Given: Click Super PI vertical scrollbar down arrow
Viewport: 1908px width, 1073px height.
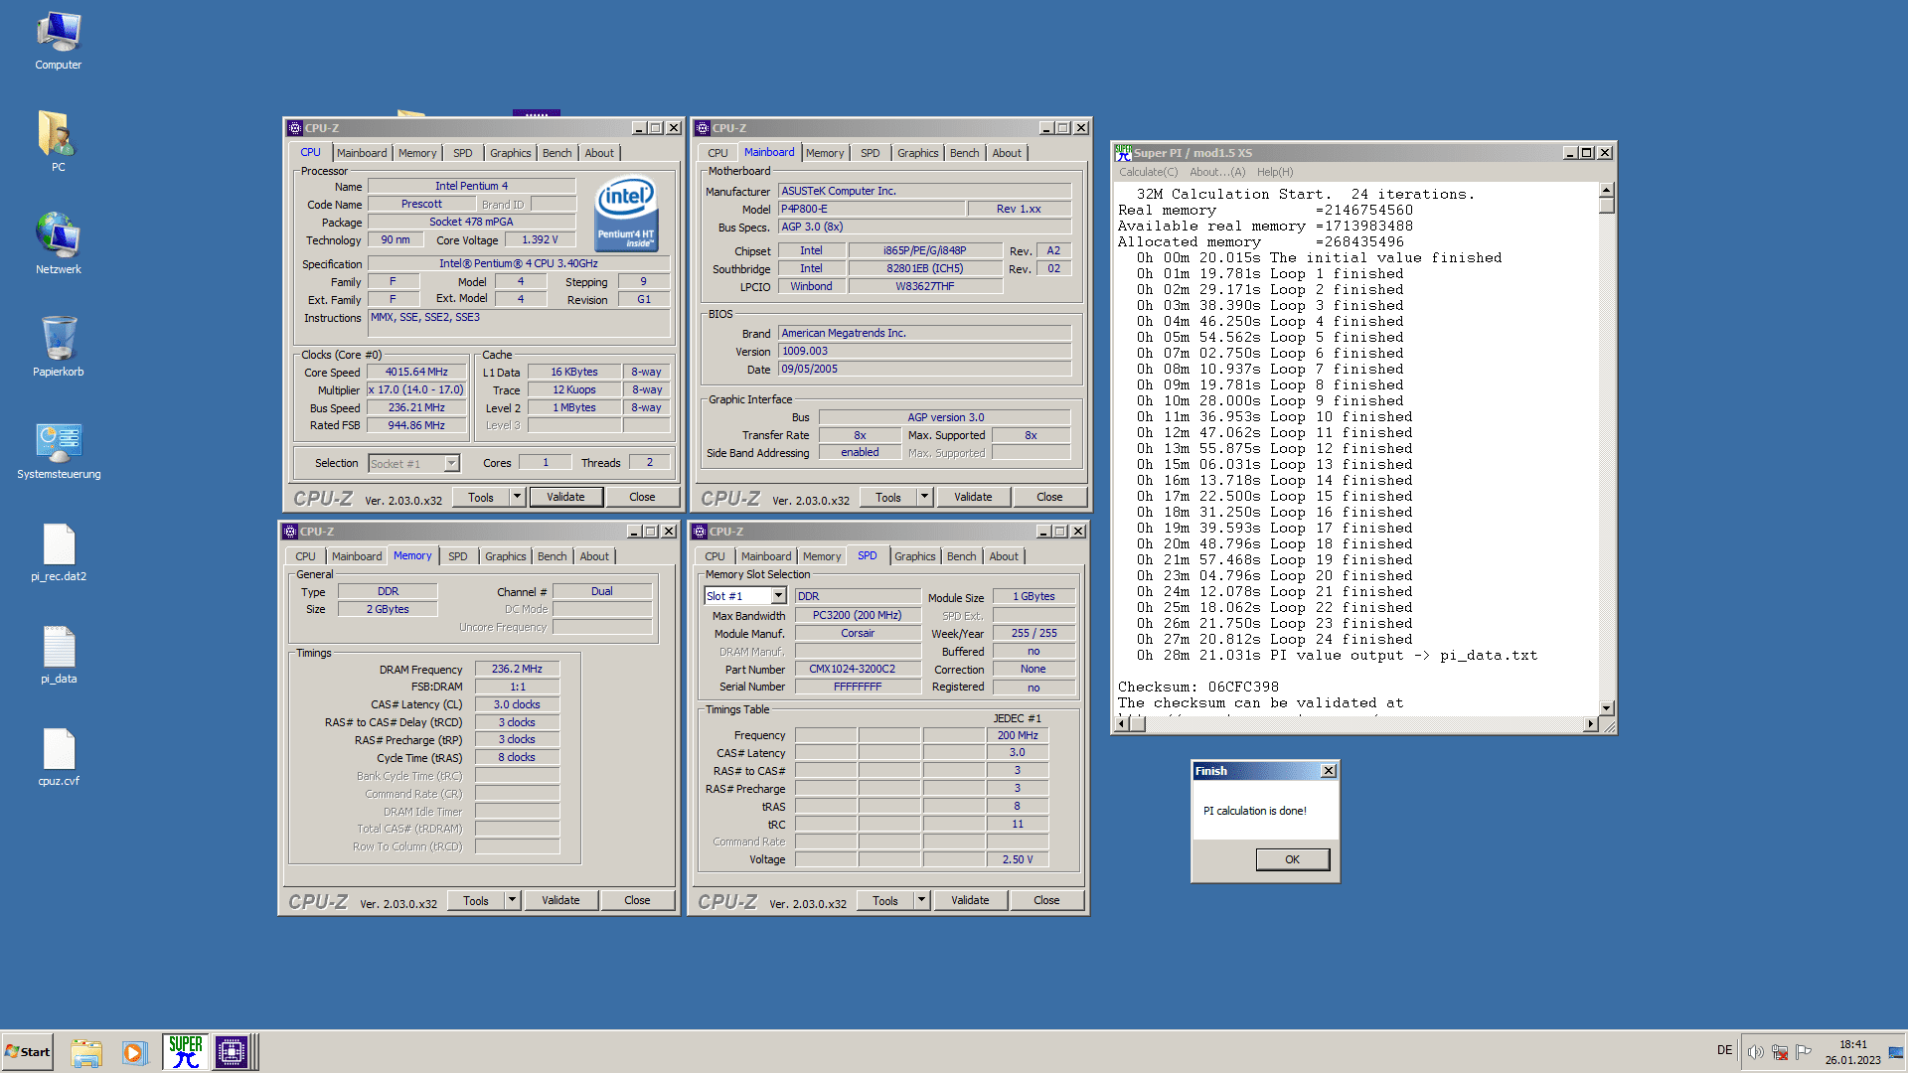Looking at the screenshot, I should point(1607,707).
